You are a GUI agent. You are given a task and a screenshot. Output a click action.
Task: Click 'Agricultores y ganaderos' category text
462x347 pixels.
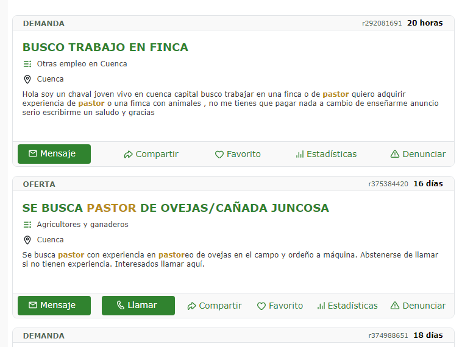[x=82, y=225]
